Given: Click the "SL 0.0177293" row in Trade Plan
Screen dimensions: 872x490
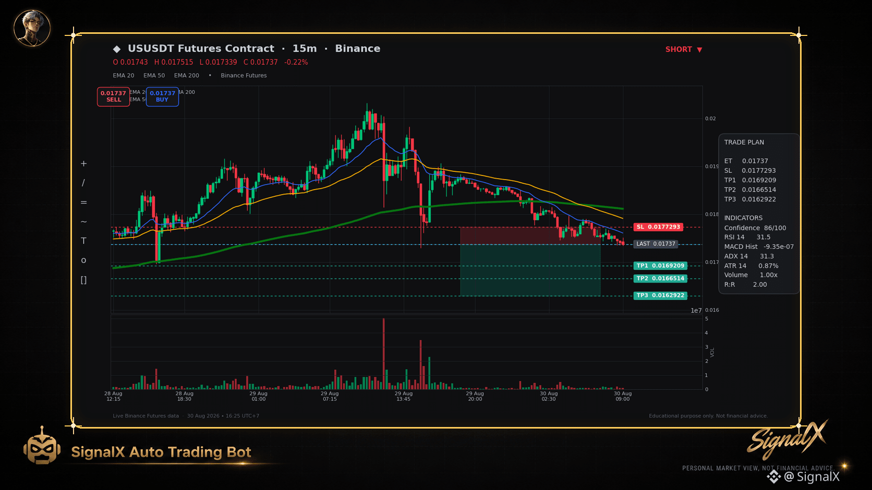Looking at the screenshot, I should click(x=750, y=170).
